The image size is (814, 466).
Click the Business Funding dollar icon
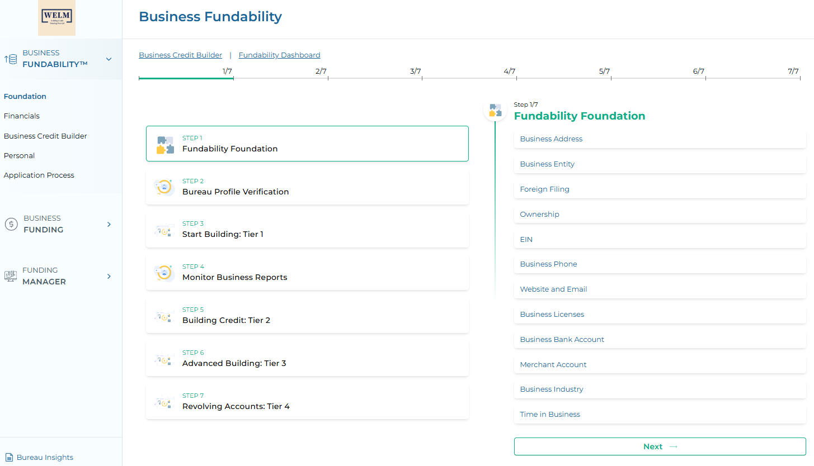point(11,224)
